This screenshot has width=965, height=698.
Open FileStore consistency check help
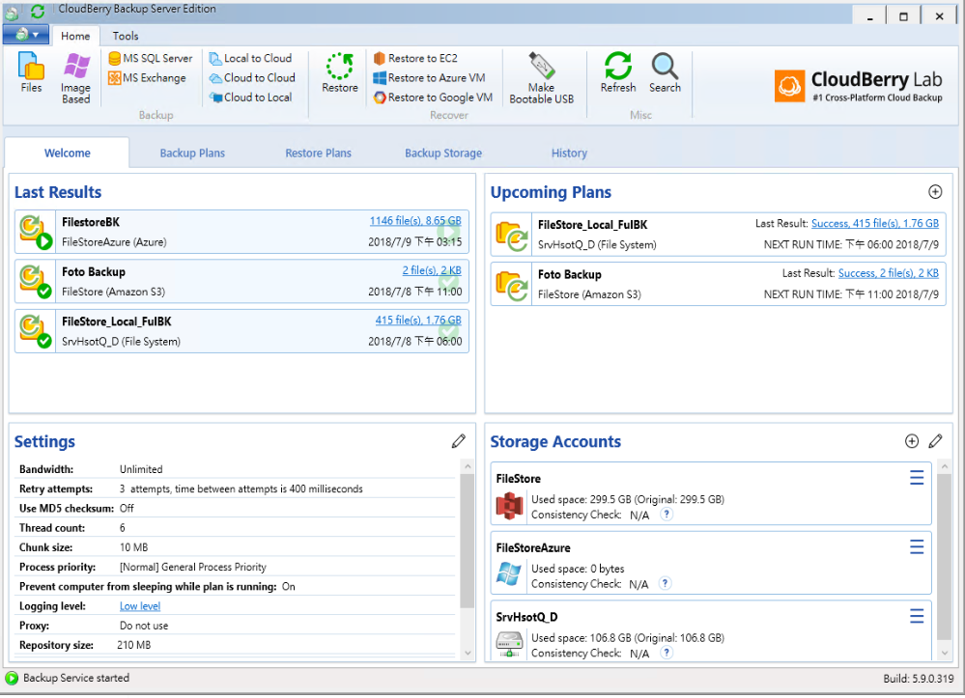coord(667,515)
